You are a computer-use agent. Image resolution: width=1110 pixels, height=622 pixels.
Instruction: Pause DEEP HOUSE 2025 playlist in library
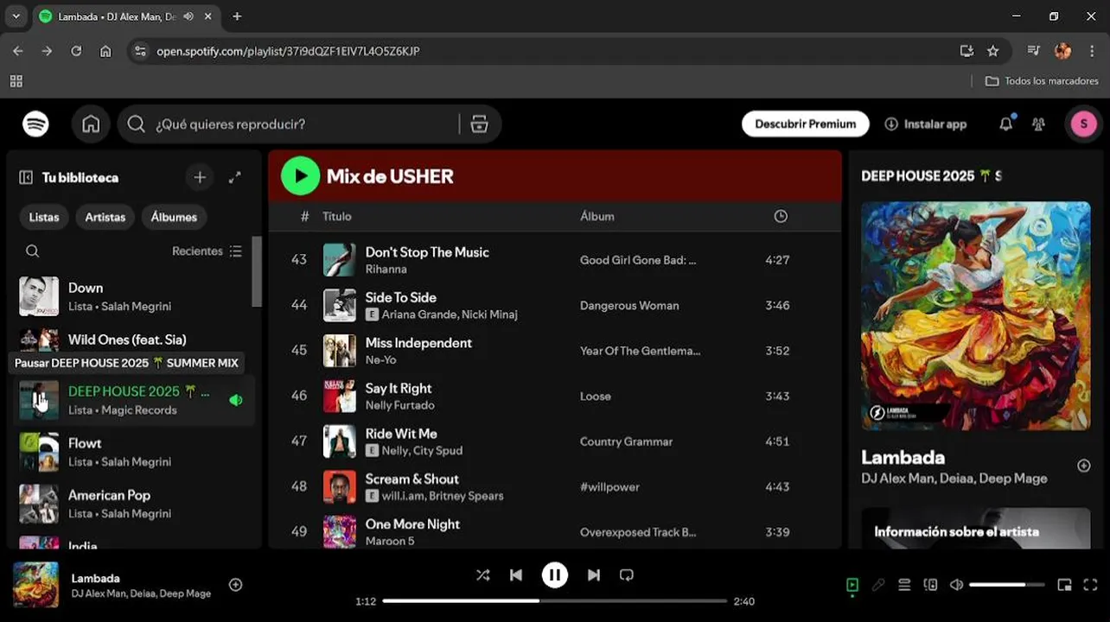(39, 400)
